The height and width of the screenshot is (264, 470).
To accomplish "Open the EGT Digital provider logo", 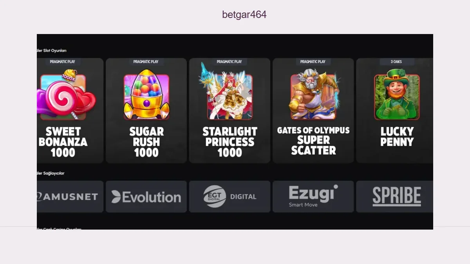I will (x=230, y=197).
